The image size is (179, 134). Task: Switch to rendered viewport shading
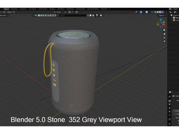163,12
